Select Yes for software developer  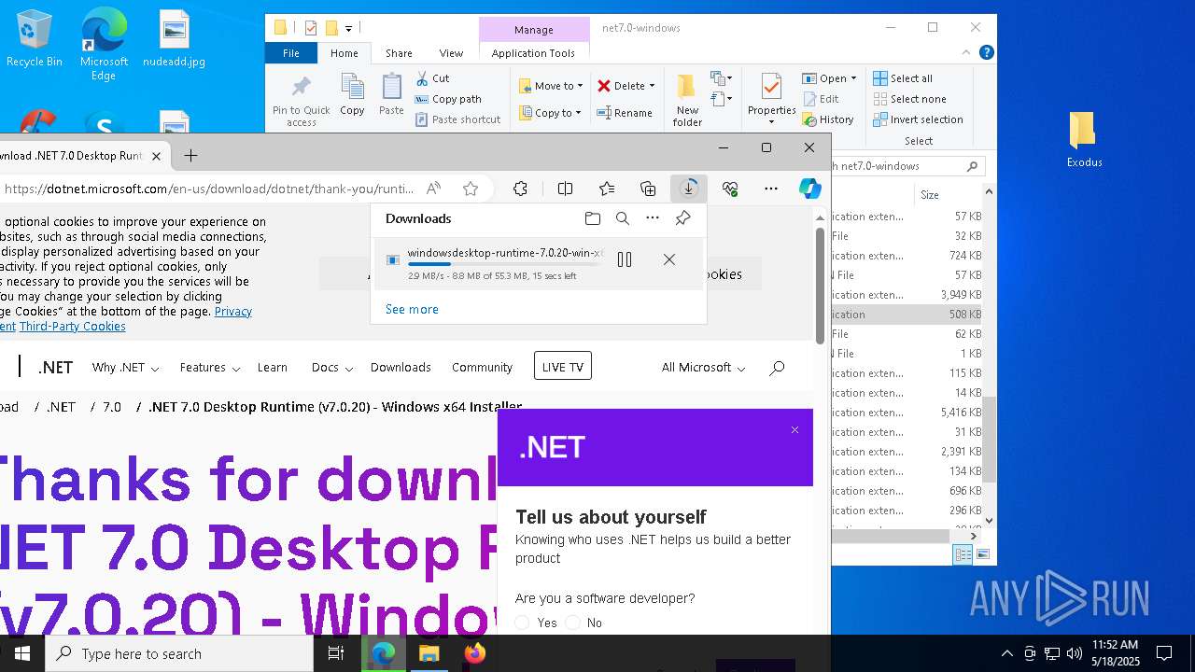point(522,623)
